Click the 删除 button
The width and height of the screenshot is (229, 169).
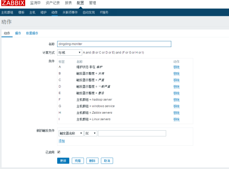[92, 161]
